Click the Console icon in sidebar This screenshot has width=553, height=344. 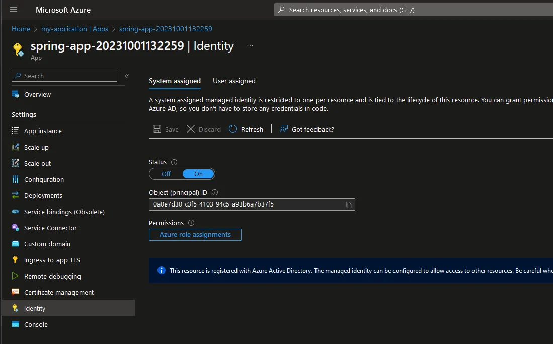pos(15,324)
